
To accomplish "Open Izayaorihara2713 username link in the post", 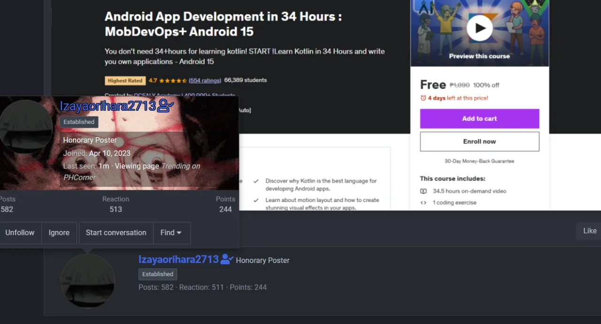I will (178, 259).
